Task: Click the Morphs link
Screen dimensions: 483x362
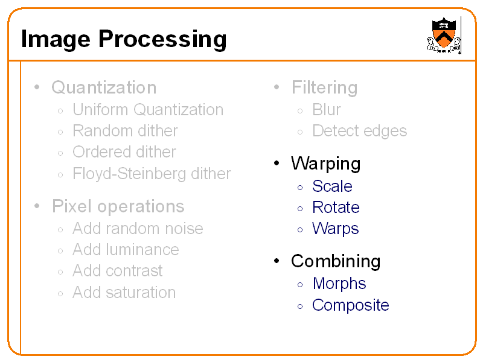Action: point(339,284)
